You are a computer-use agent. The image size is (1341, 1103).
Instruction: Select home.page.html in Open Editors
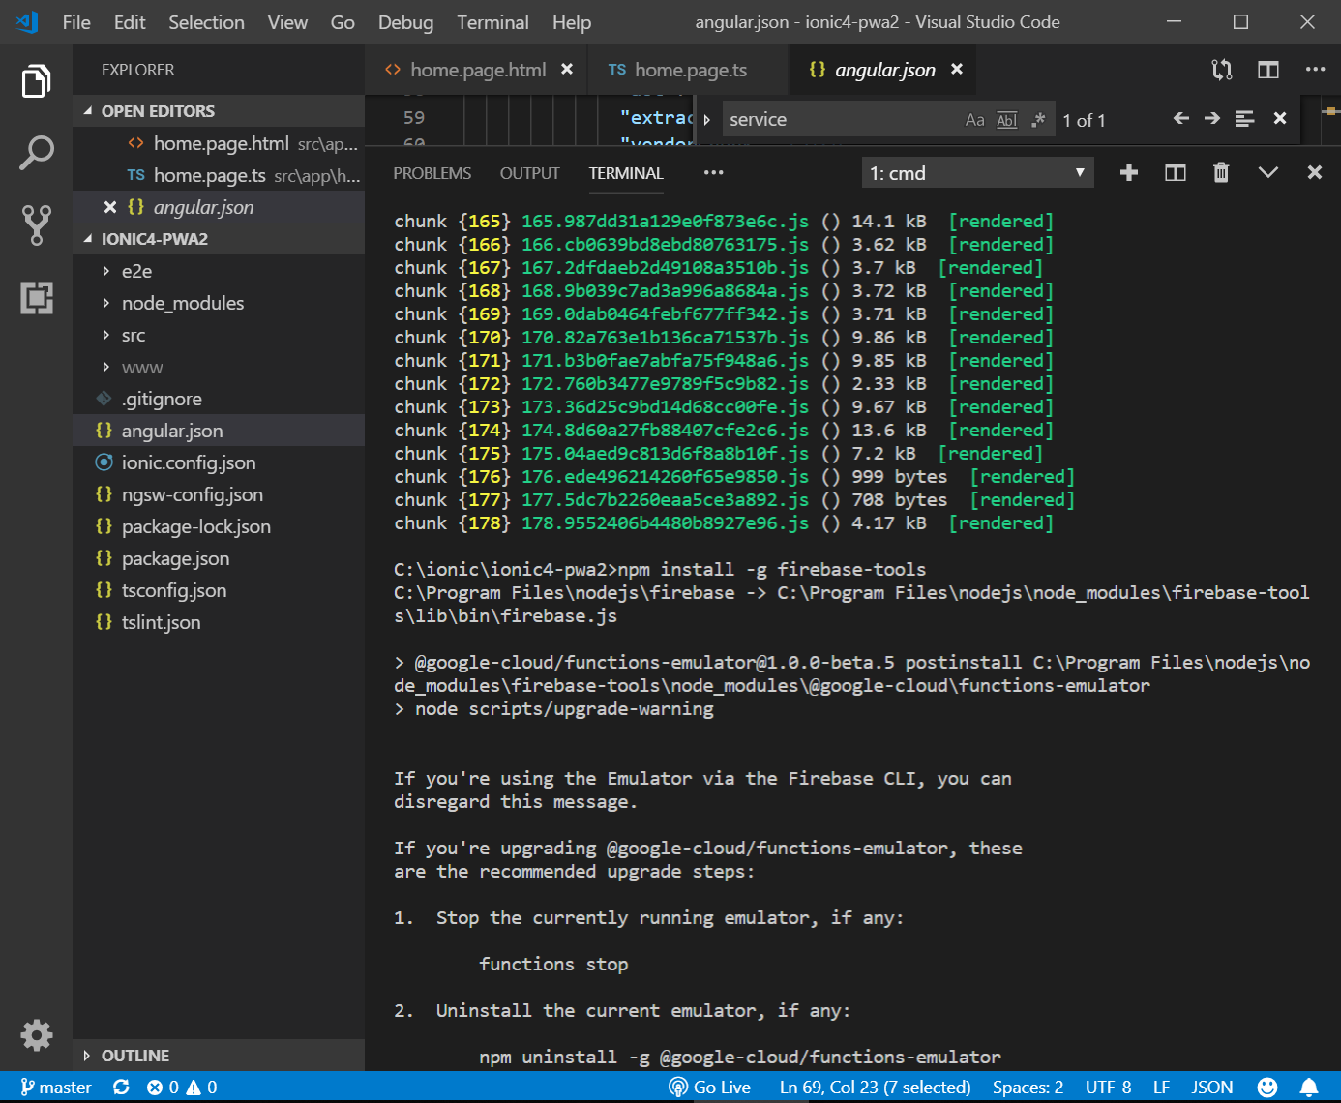click(x=219, y=143)
